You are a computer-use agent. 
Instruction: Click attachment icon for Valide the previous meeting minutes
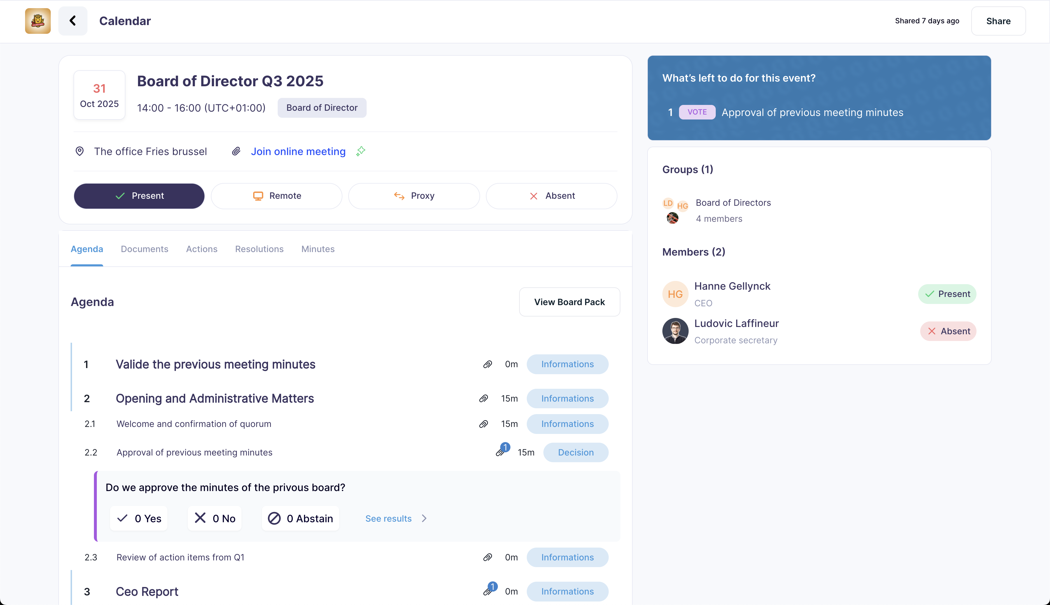tap(487, 364)
